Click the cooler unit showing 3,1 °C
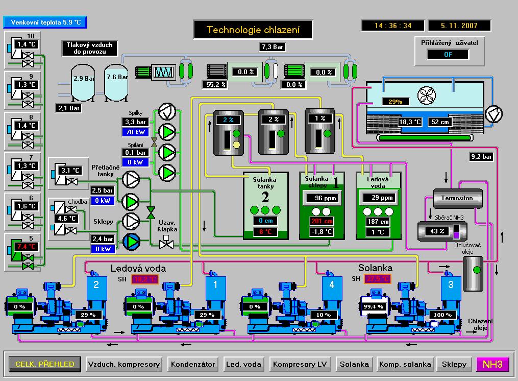 click(68, 173)
